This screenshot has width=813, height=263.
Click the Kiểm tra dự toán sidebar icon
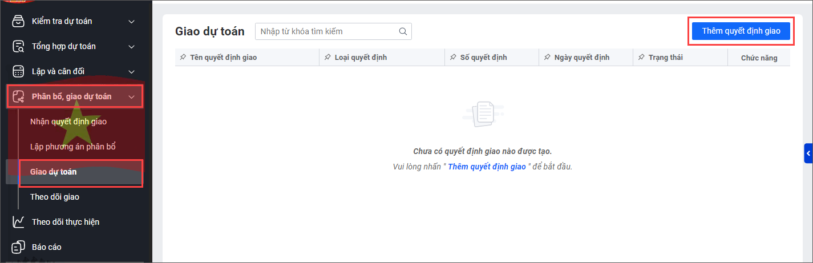pos(19,21)
